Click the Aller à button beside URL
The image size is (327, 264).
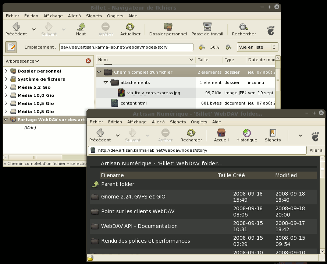coord(316,150)
